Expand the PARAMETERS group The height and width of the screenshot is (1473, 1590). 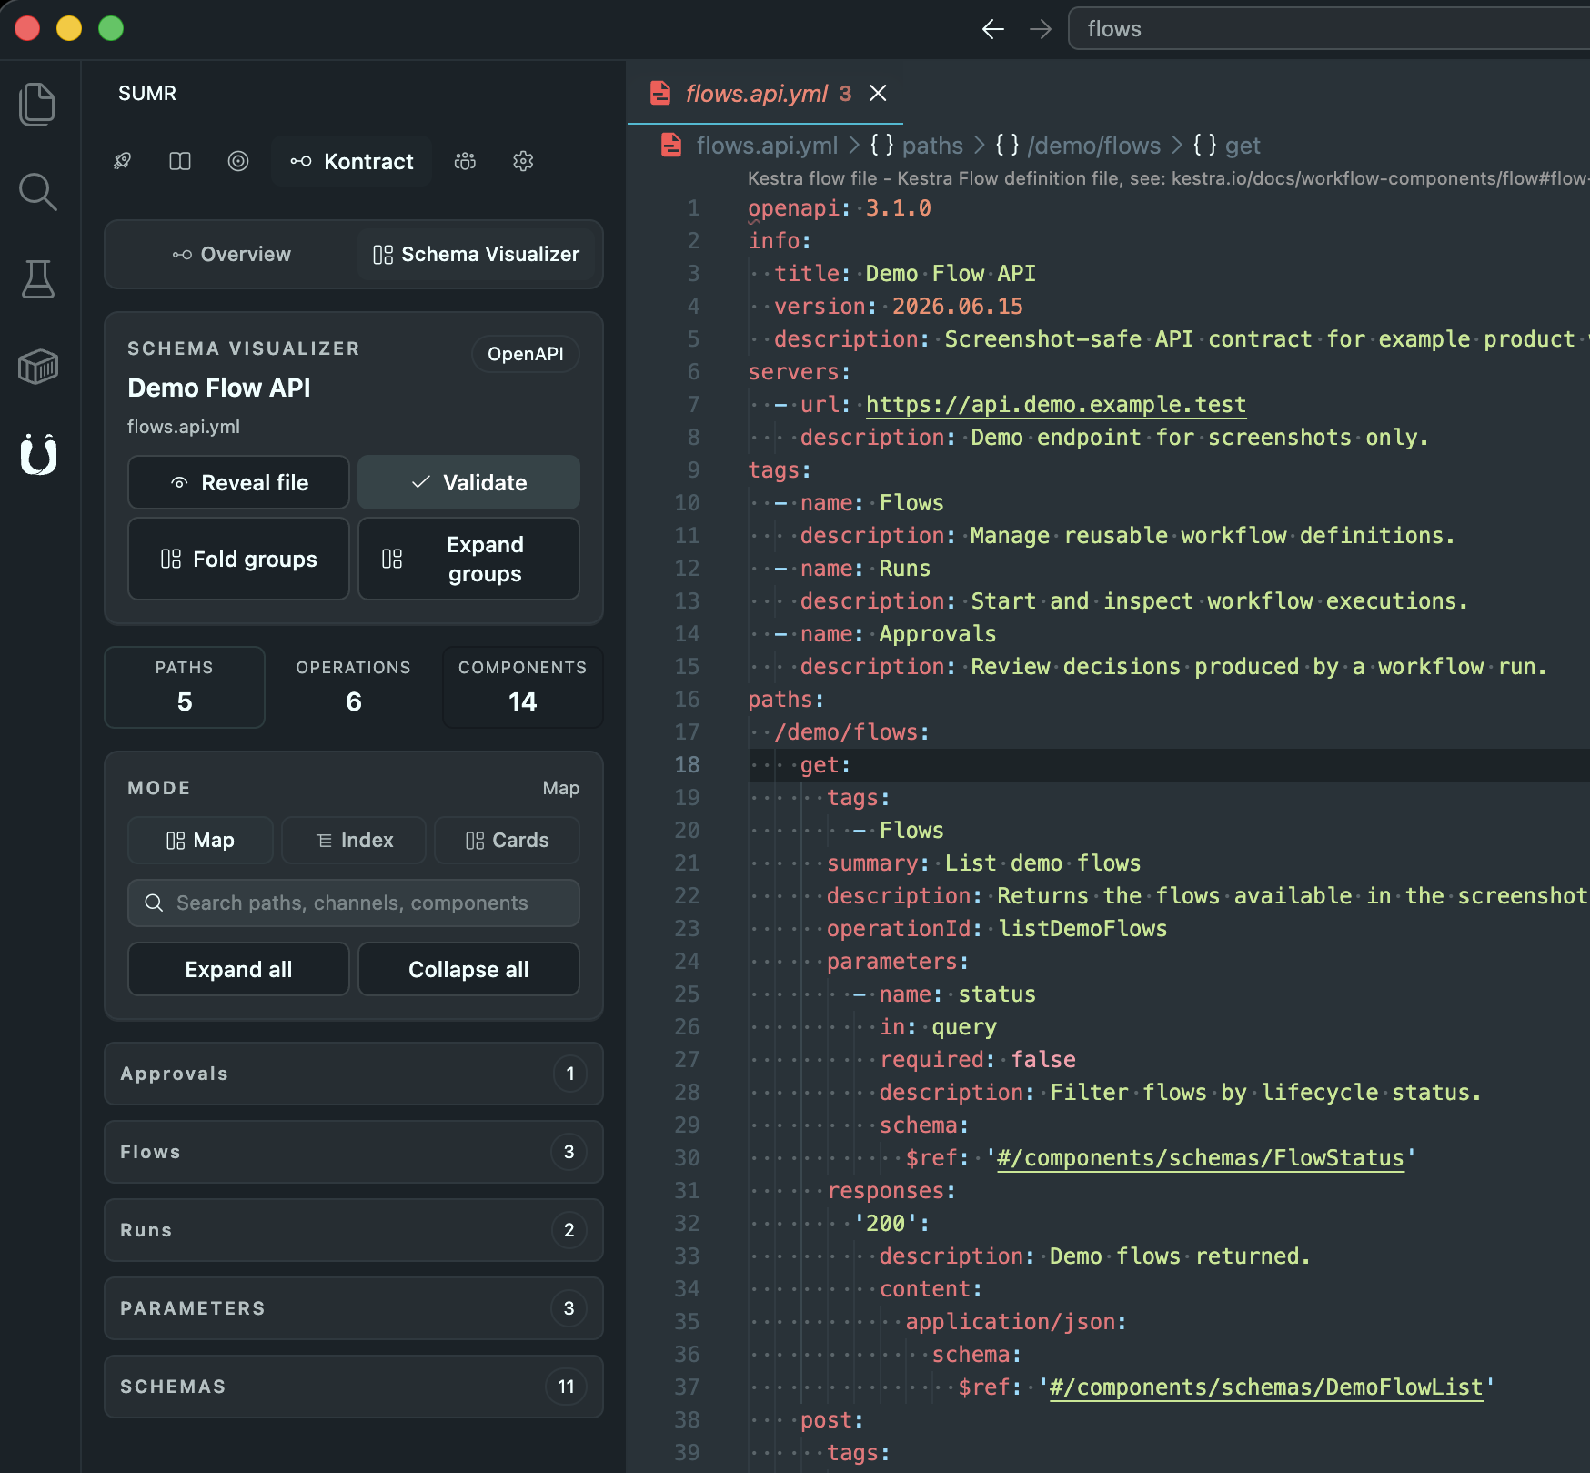354,1308
